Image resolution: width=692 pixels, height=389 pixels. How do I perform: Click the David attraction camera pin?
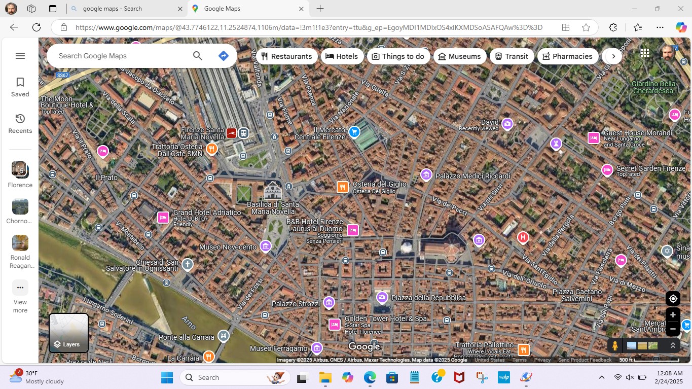point(507,123)
